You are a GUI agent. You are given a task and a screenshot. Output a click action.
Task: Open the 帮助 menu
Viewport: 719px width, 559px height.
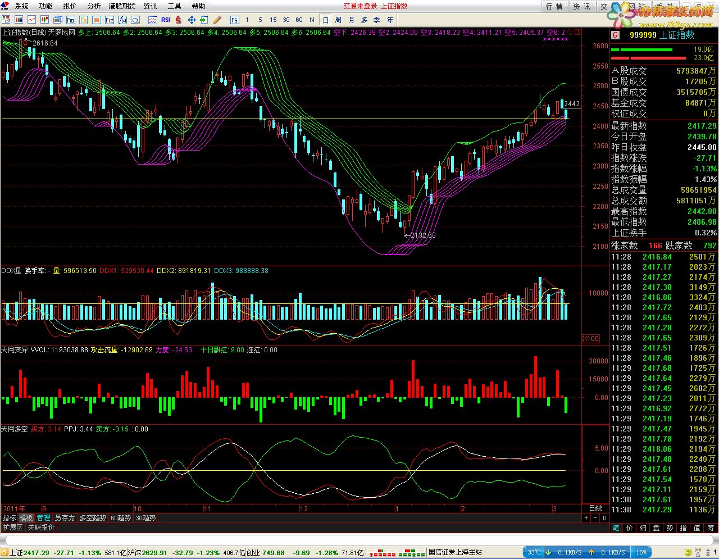click(x=199, y=6)
